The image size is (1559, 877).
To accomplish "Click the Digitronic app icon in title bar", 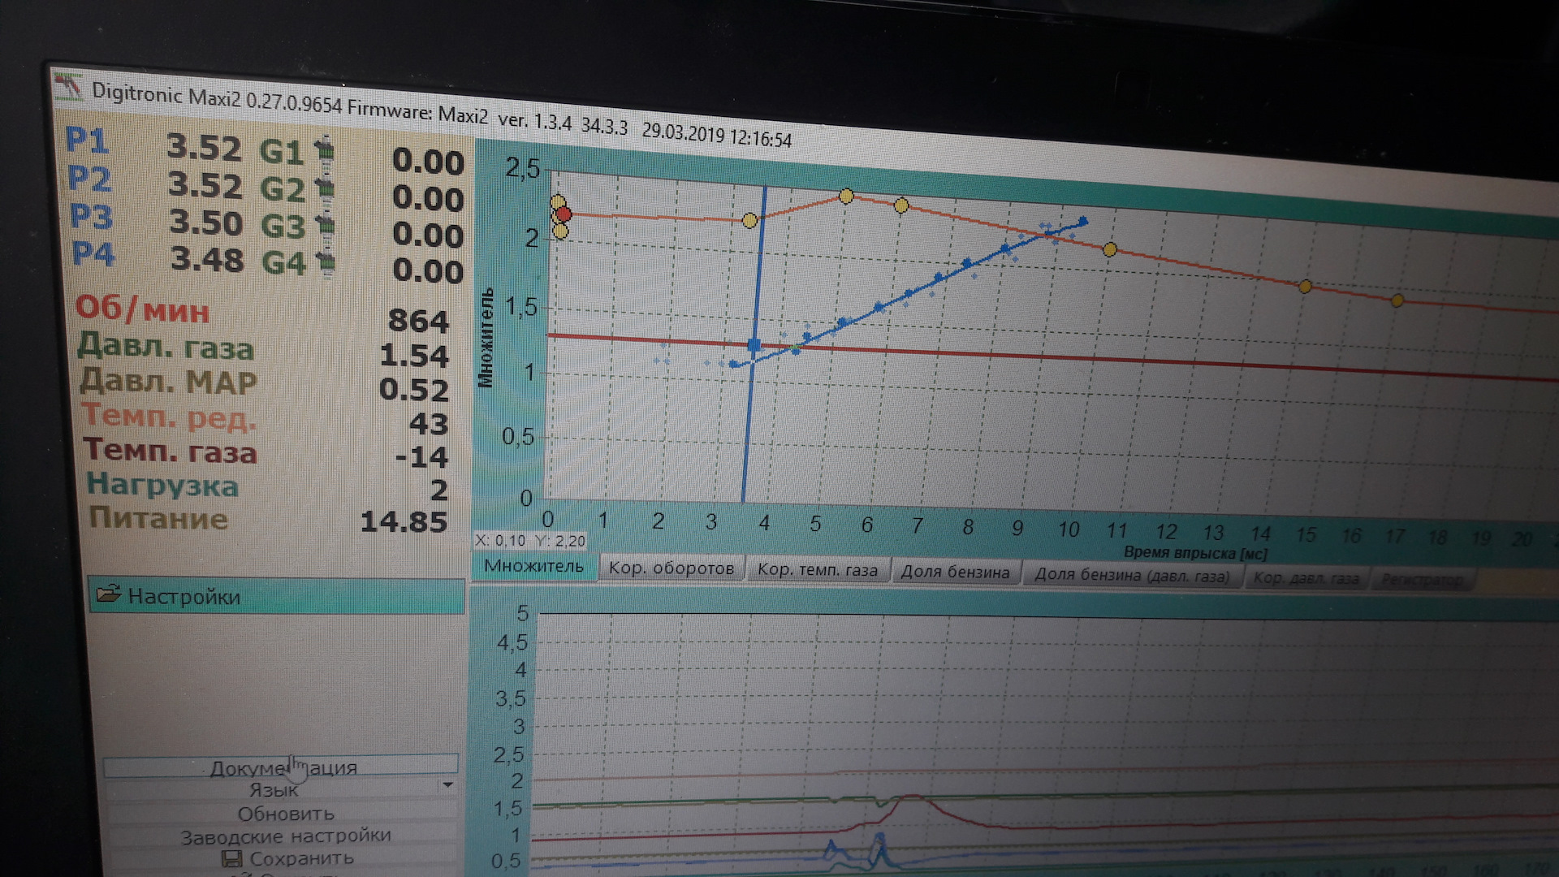I will pos(70,88).
